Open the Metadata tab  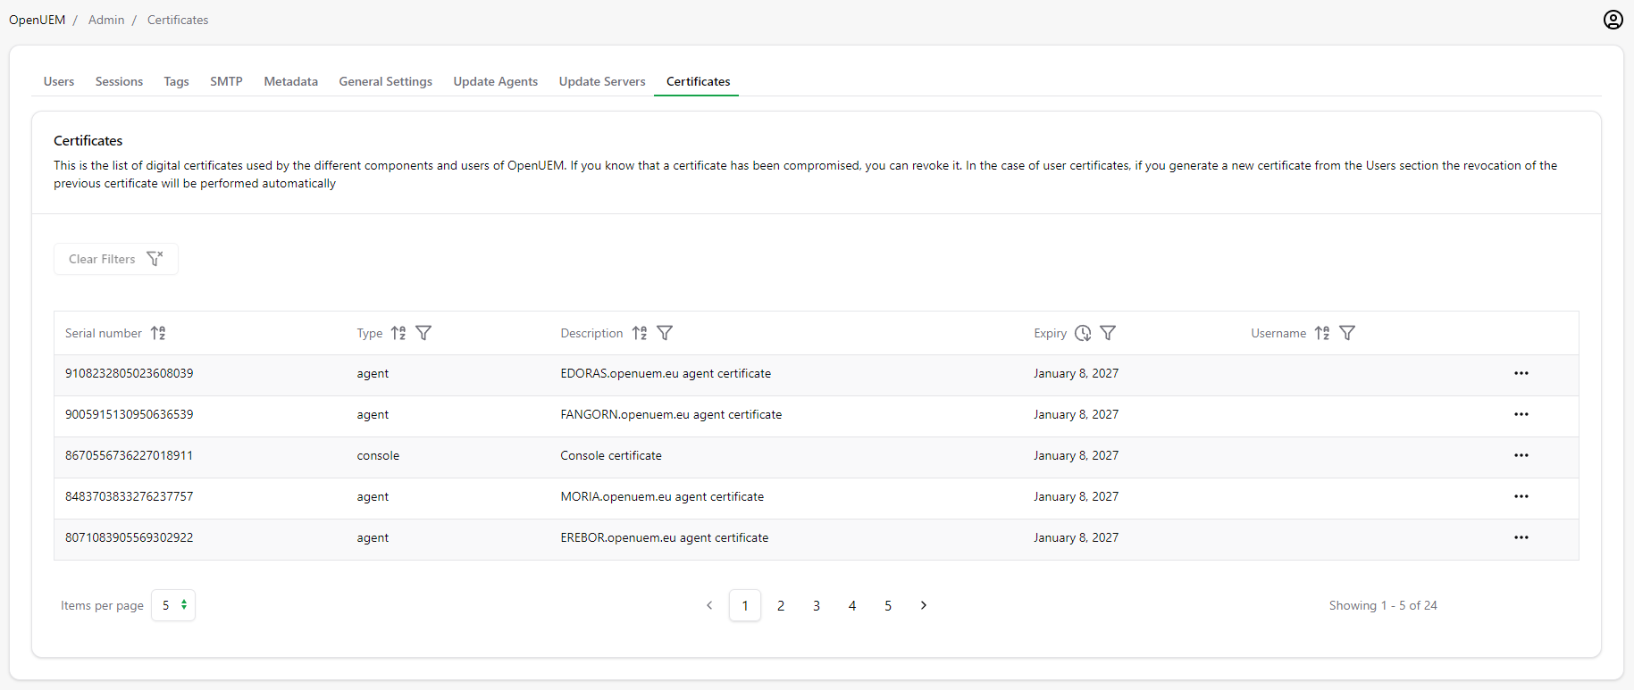(290, 81)
